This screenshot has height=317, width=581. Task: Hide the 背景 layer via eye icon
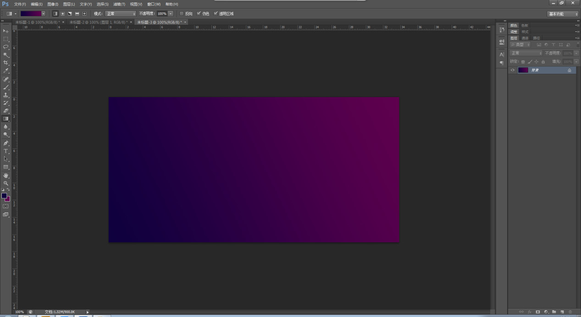pyautogui.click(x=513, y=70)
